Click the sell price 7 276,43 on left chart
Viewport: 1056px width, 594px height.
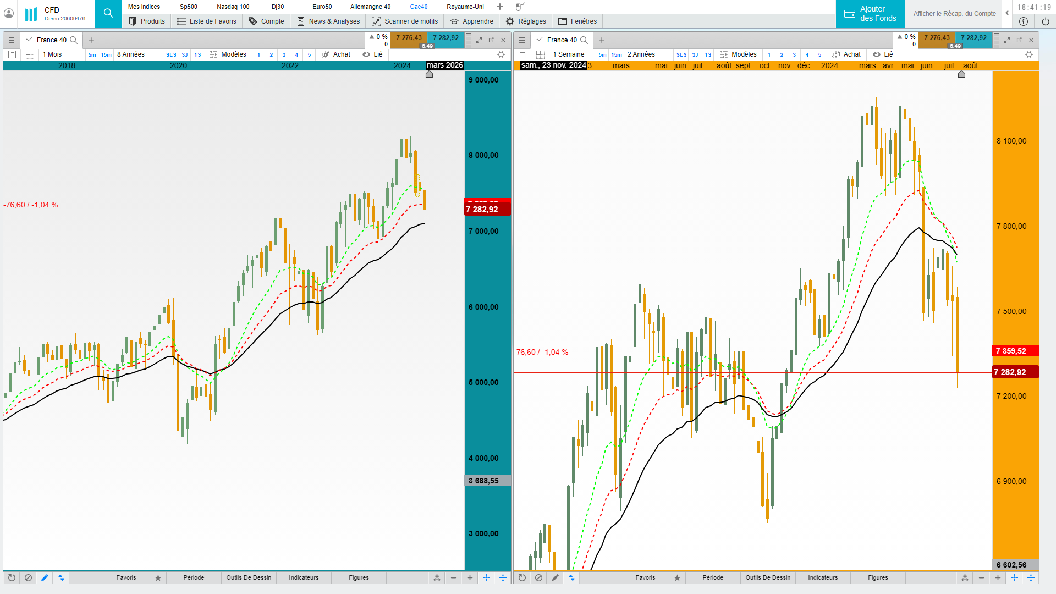tap(409, 38)
